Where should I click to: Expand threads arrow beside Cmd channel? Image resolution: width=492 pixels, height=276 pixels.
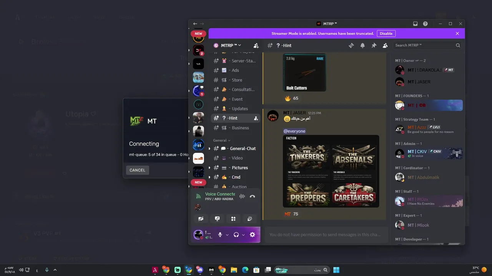[209, 177]
